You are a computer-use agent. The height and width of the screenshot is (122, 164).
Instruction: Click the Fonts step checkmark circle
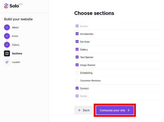coord(7,36)
